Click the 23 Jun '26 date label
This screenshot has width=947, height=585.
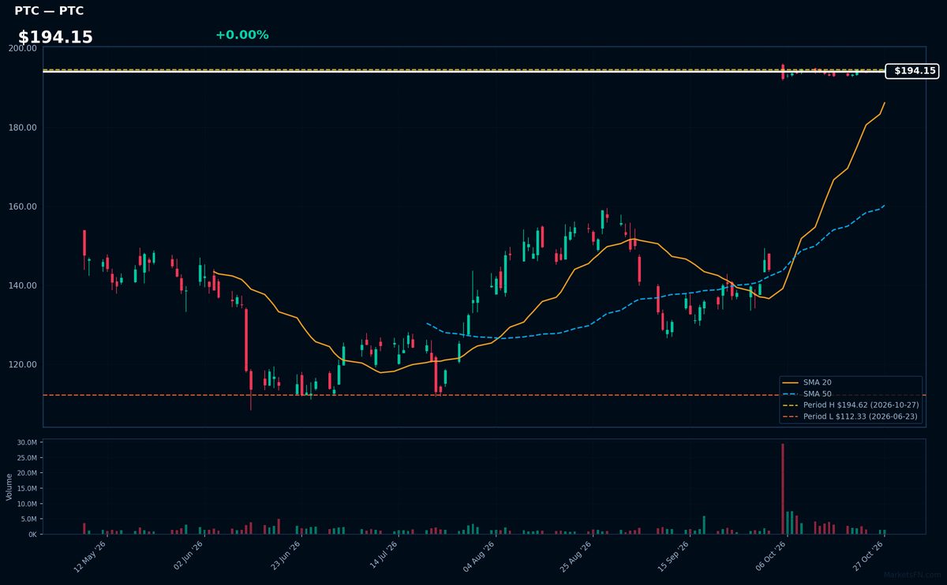tap(284, 557)
